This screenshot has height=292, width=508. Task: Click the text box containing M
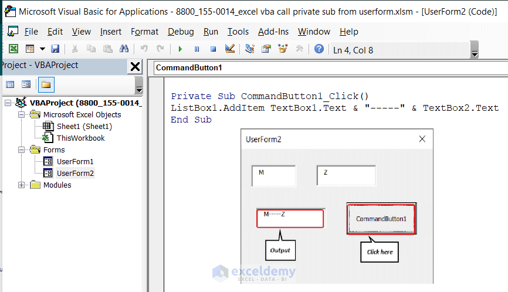[x=273, y=176]
